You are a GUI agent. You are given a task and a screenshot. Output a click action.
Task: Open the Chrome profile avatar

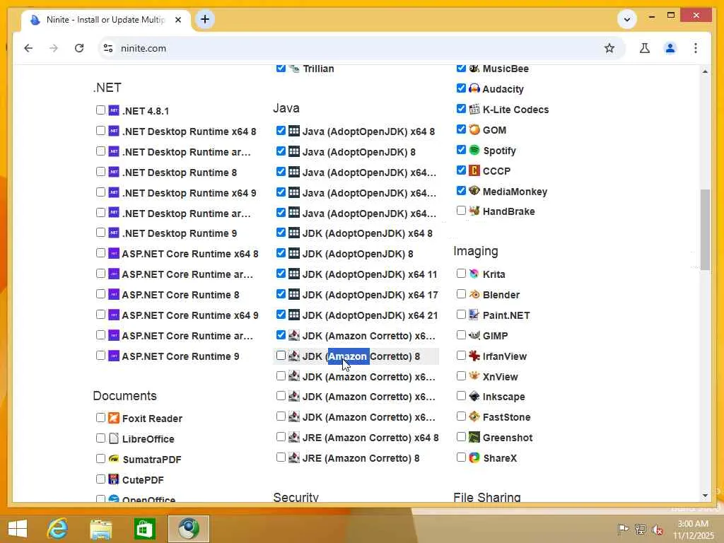(x=670, y=48)
